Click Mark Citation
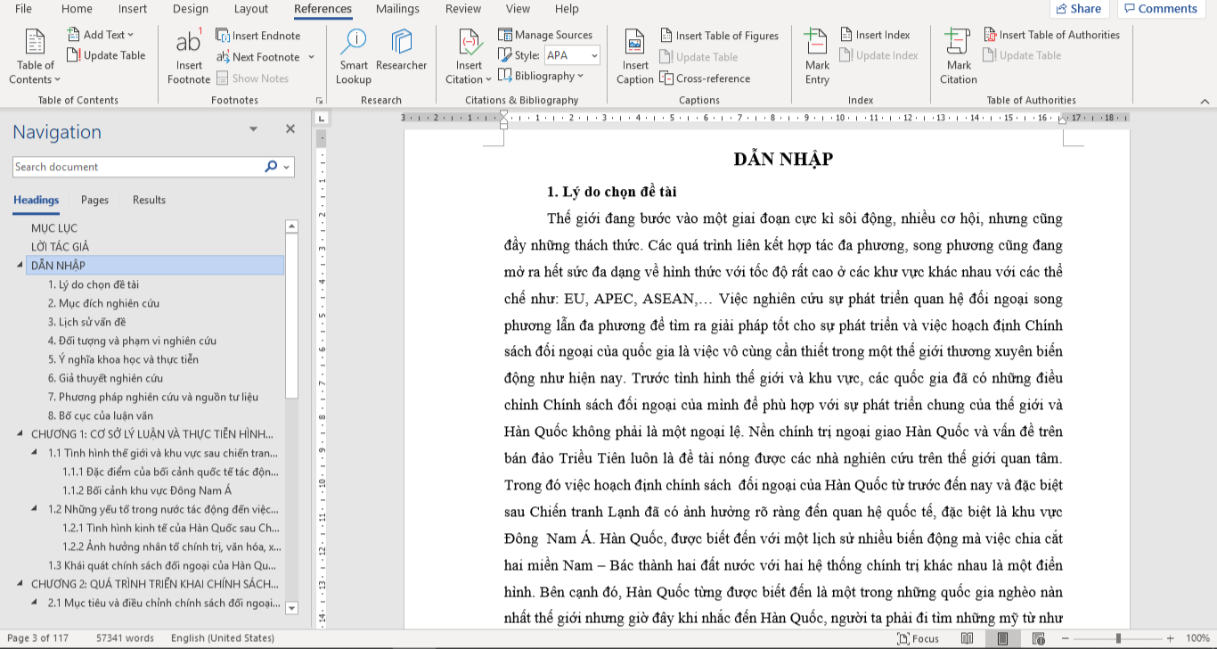Screen dimensions: 1217x649 [959, 57]
